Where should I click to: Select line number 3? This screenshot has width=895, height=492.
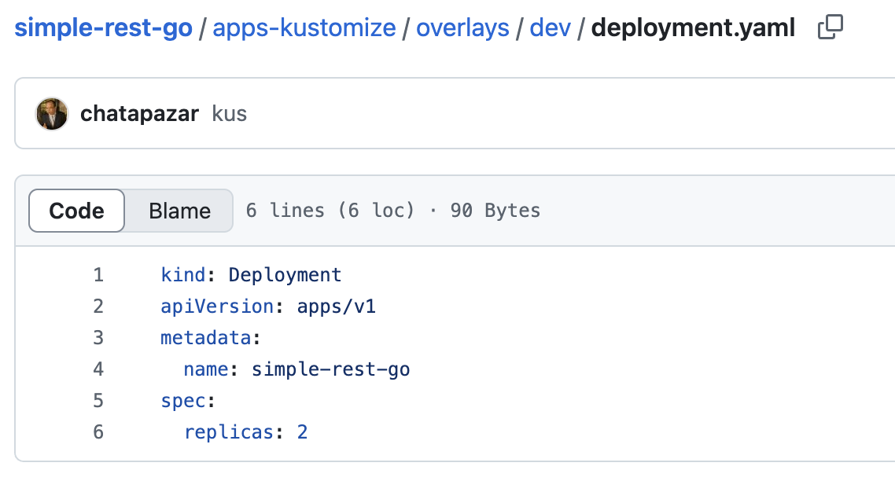point(98,337)
